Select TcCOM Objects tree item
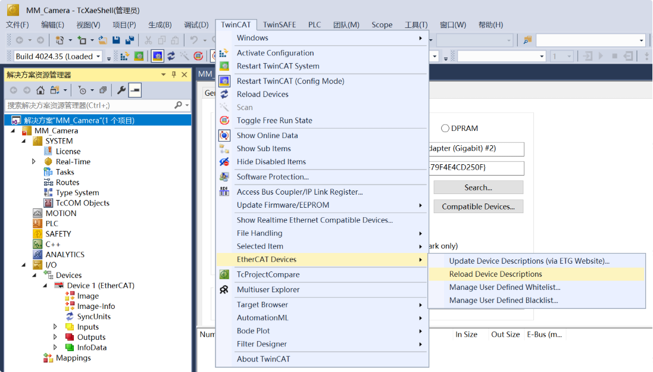The height and width of the screenshot is (372, 653). pos(83,203)
